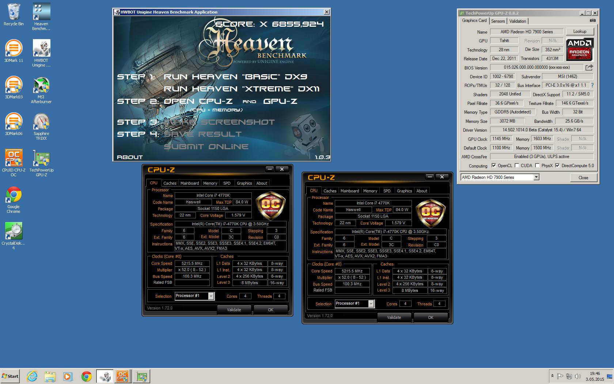
Task: Click the volume speaker tray icon
Action: point(577,376)
